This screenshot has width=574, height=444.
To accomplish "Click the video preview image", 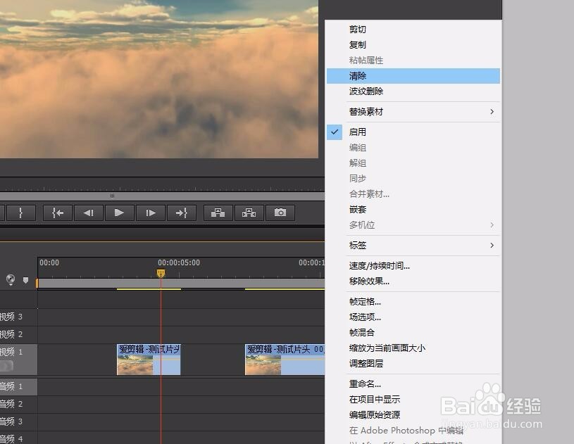I will click(x=159, y=79).
